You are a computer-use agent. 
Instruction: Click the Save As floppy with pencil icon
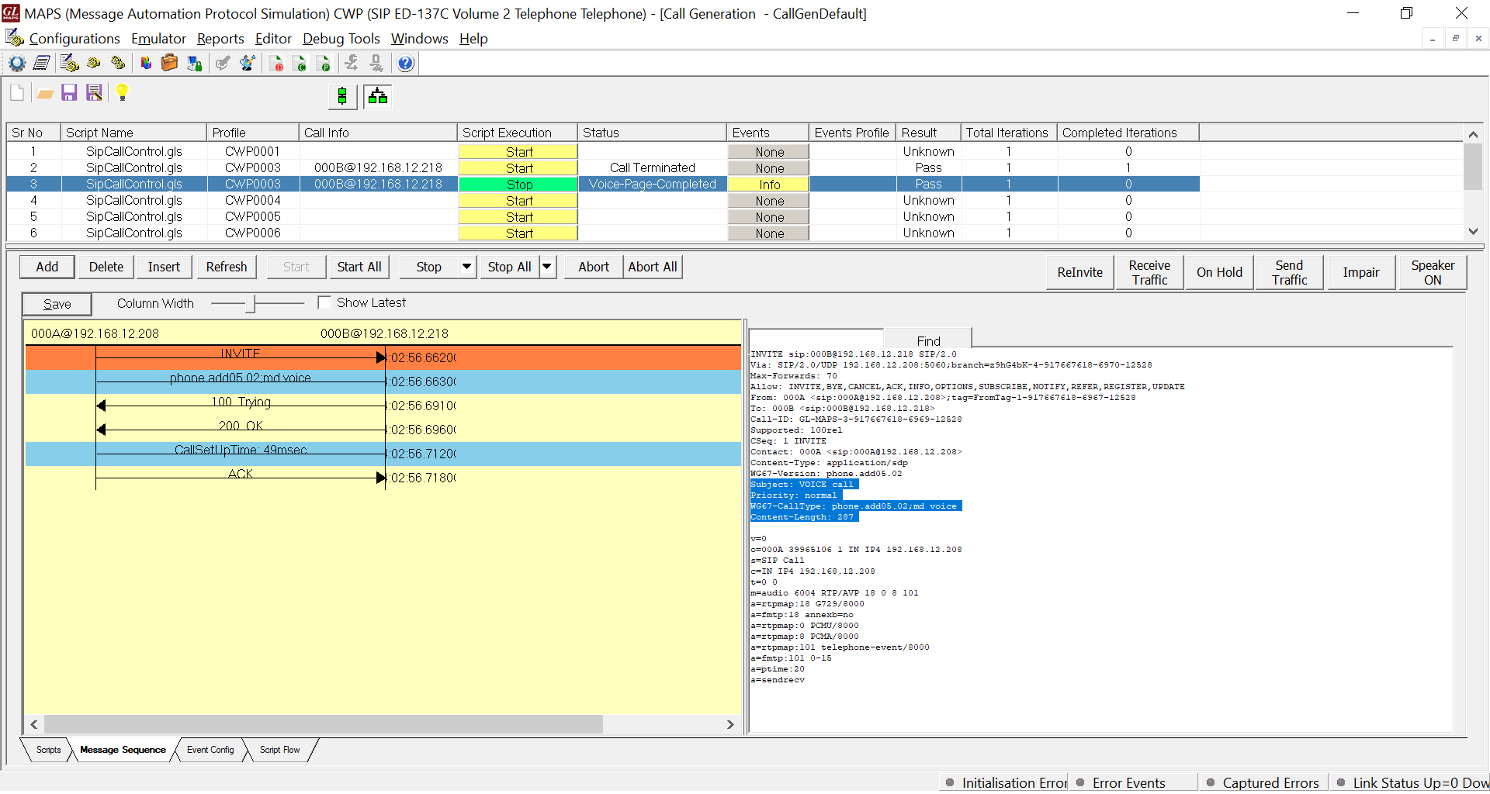[95, 93]
